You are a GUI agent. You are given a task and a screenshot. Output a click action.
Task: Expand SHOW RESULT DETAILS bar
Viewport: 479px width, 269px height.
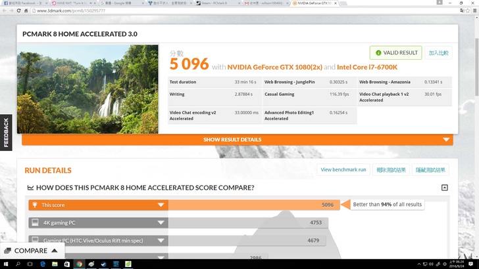tap(238, 140)
